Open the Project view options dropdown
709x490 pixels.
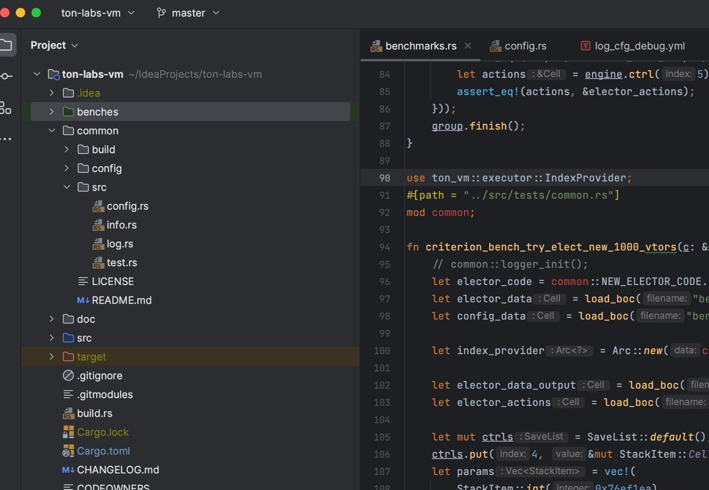[75, 45]
